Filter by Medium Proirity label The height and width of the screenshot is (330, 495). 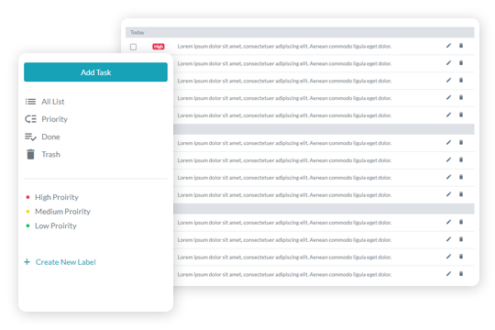click(62, 211)
